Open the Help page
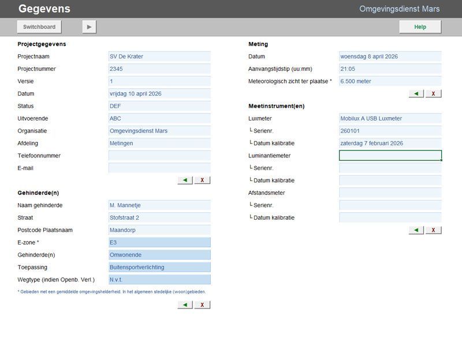 point(420,27)
